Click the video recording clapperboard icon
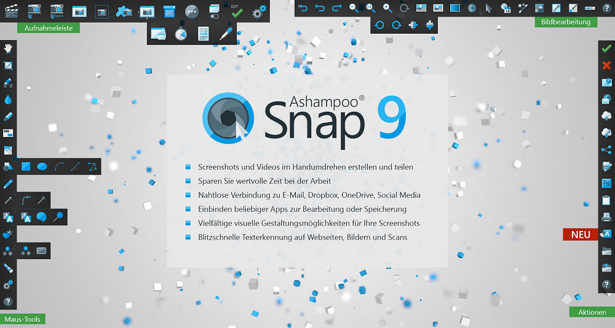Viewport: 615px width, 328px height. (10, 10)
